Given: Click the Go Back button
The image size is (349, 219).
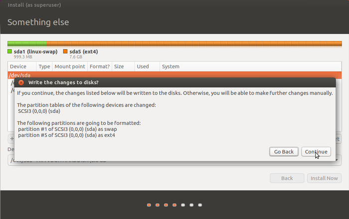Looking at the screenshot, I should 284,152.
